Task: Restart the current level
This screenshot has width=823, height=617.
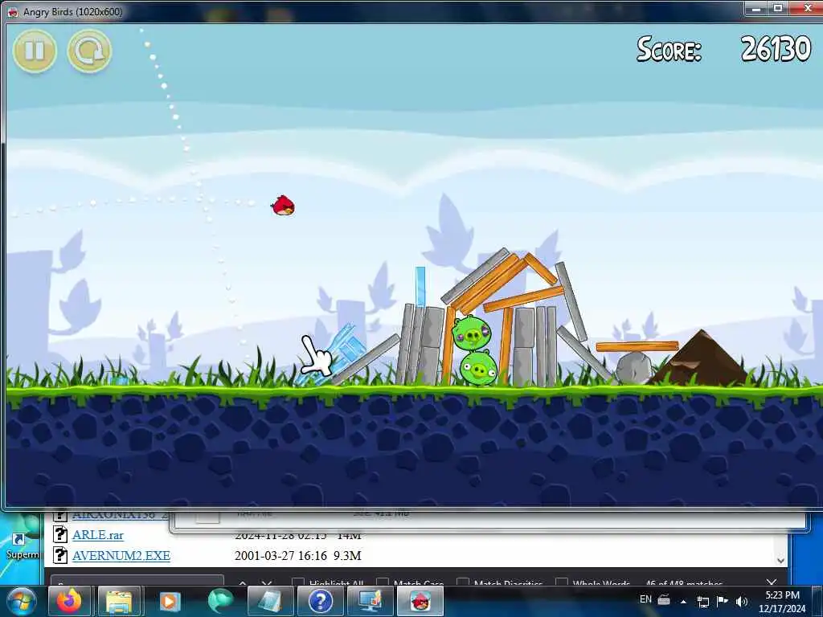Action: point(90,51)
